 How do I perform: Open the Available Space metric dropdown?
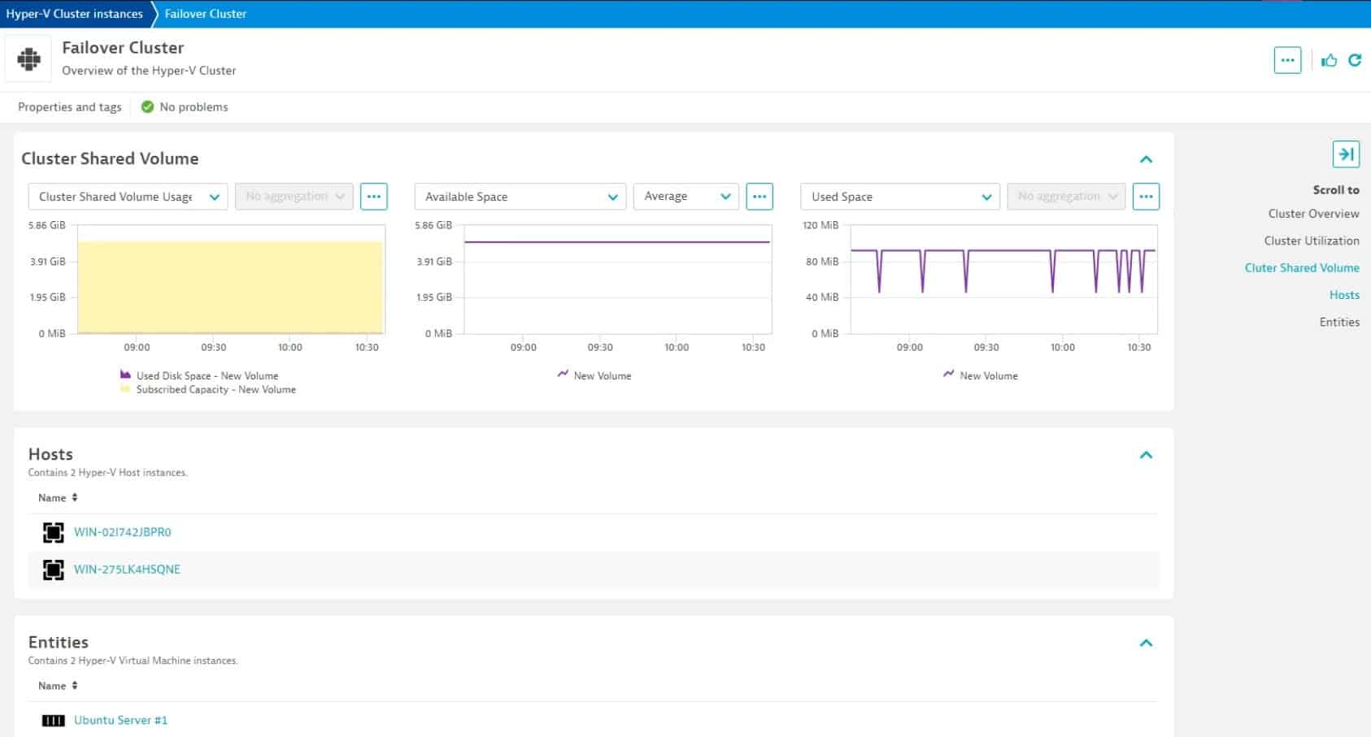(520, 197)
